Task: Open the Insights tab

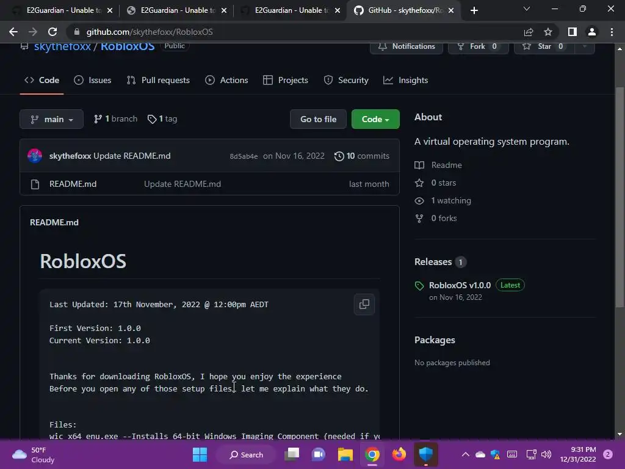Action: 406,80
